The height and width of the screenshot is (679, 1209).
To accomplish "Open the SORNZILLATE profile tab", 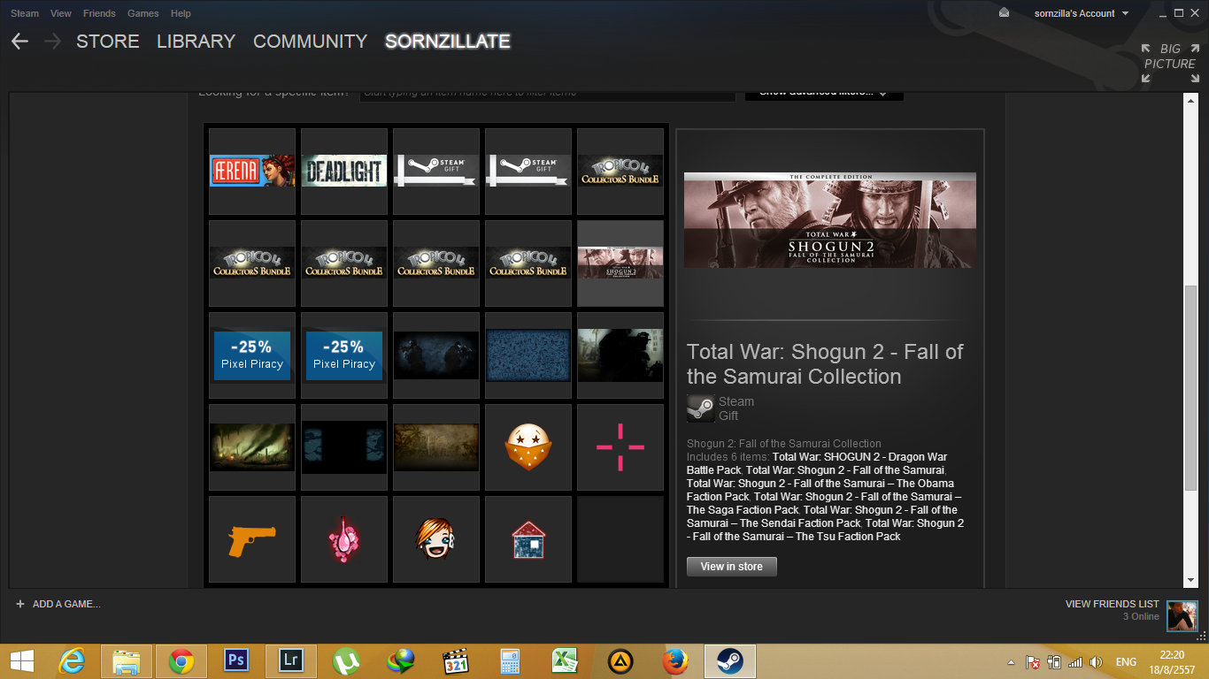I will (448, 42).
